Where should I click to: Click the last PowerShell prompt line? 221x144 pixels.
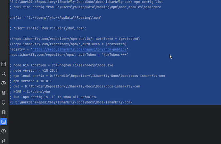71,102
